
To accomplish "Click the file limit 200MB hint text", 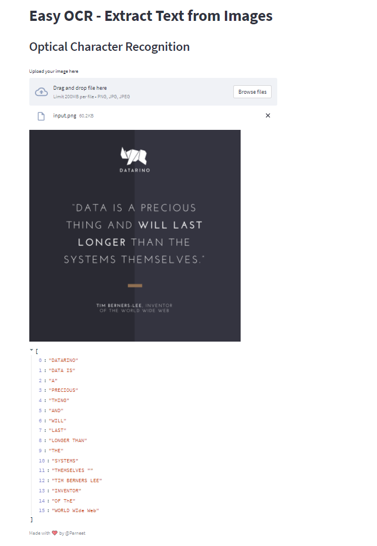I will click(91, 97).
